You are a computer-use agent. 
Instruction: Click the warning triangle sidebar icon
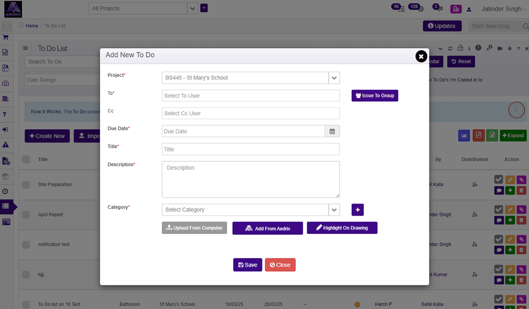coord(6,145)
